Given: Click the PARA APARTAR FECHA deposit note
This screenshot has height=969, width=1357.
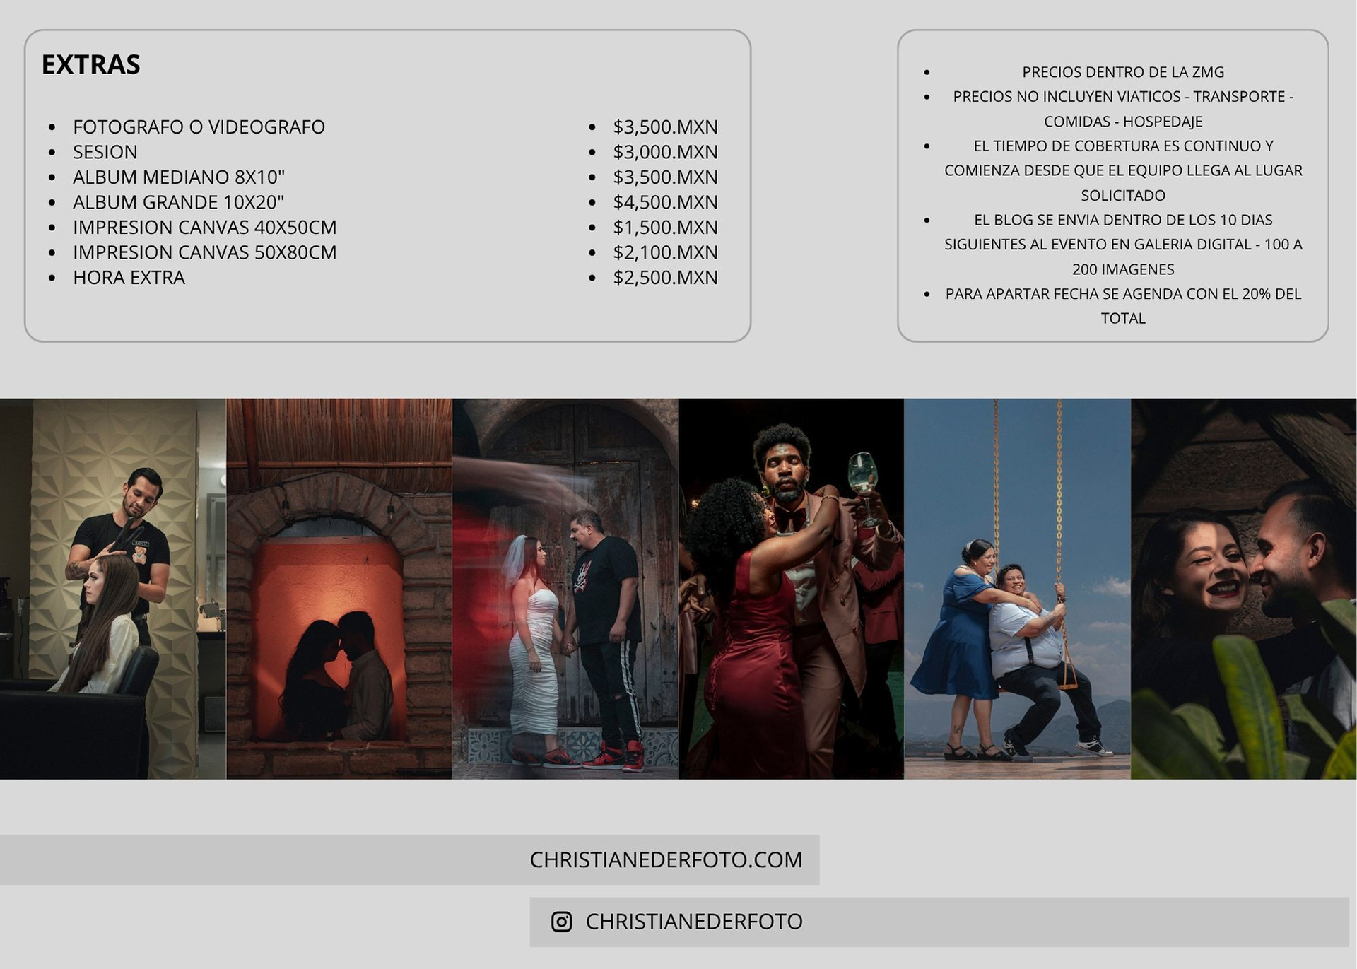Looking at the screenshot, I should (1122, 305).
